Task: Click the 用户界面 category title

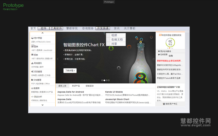Action: point(38,38)
